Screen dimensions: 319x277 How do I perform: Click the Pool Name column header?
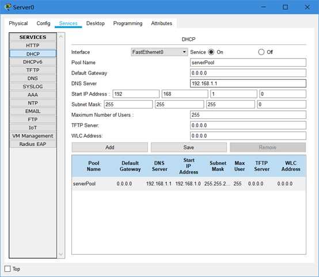click(94, 166)
